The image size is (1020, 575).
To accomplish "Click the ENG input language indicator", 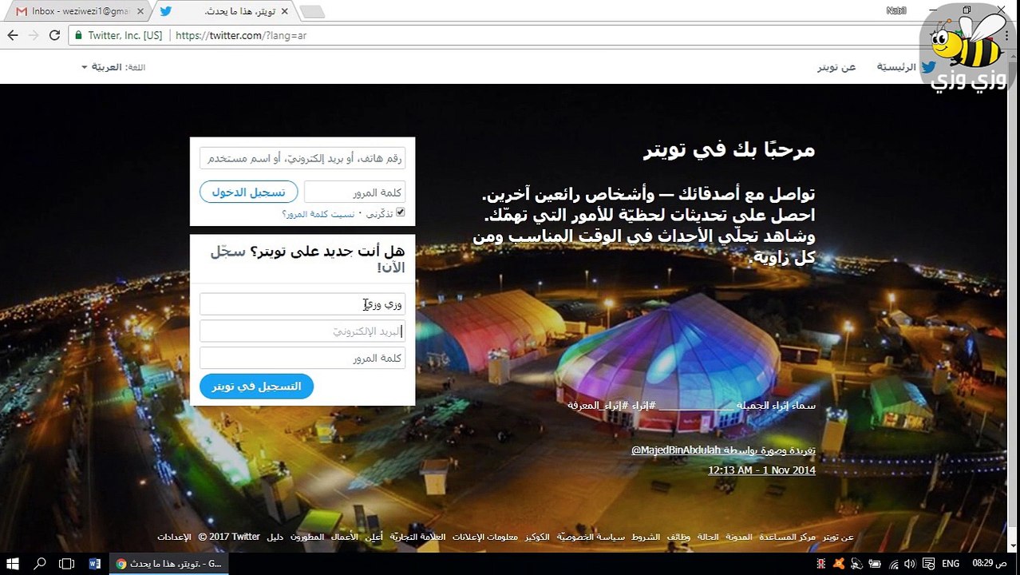I will pyautogui.click(x=951, y=564).
